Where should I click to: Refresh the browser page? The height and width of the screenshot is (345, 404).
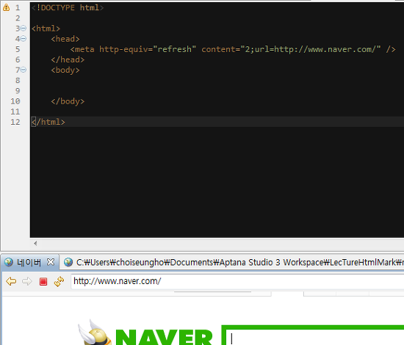59,281
